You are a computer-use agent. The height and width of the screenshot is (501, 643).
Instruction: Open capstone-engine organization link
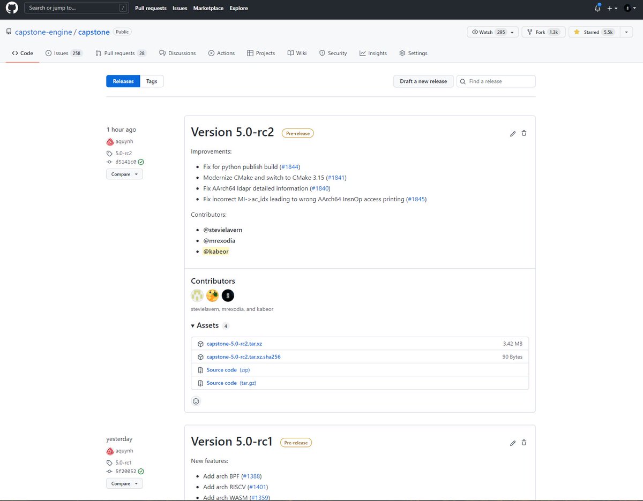point(43,32)
